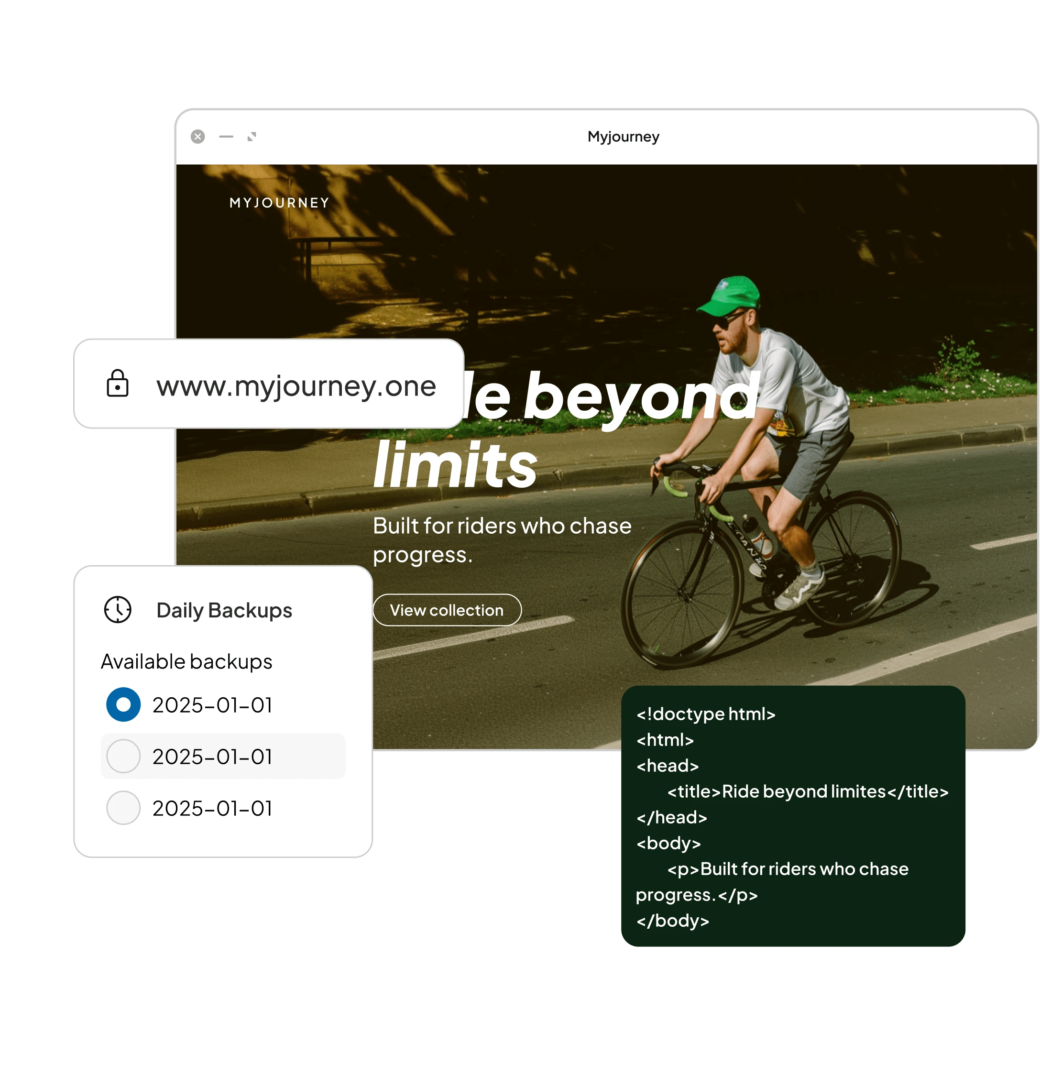This screenshot has height=1076, width=1040.
Task: Click the closing body tag line
Action: point(673,921)
